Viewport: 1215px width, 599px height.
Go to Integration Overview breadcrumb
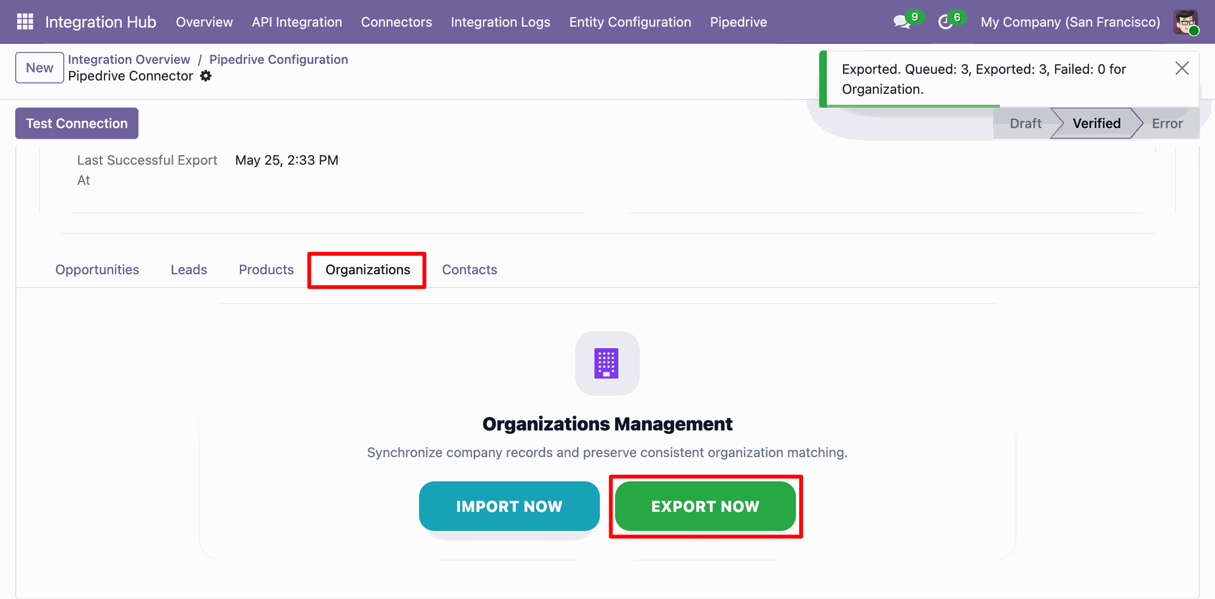click(x=129, y=60)
